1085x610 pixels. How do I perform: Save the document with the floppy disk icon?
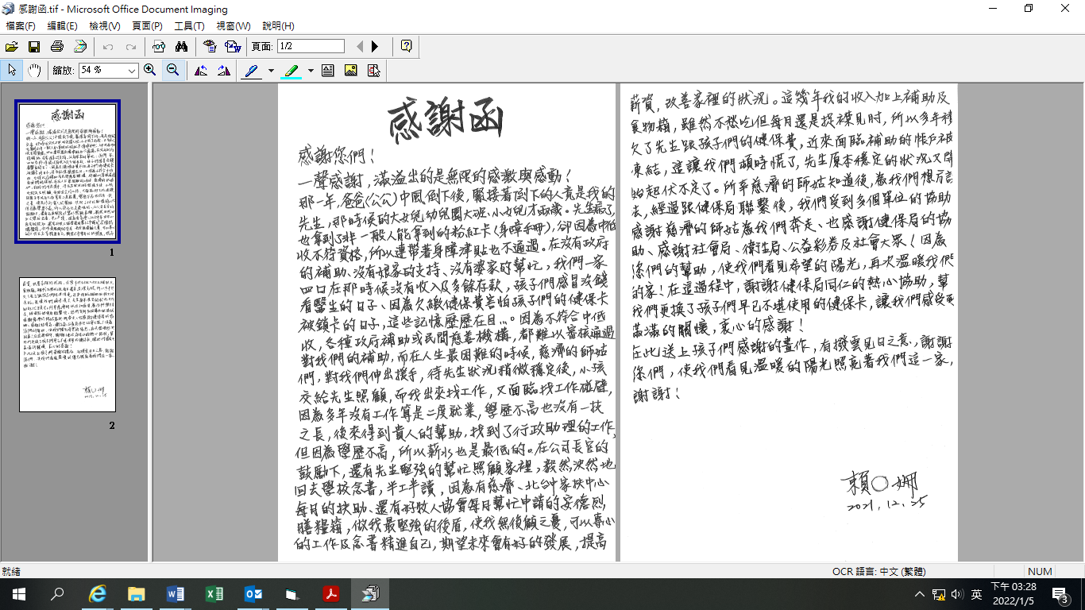point(34,47)
